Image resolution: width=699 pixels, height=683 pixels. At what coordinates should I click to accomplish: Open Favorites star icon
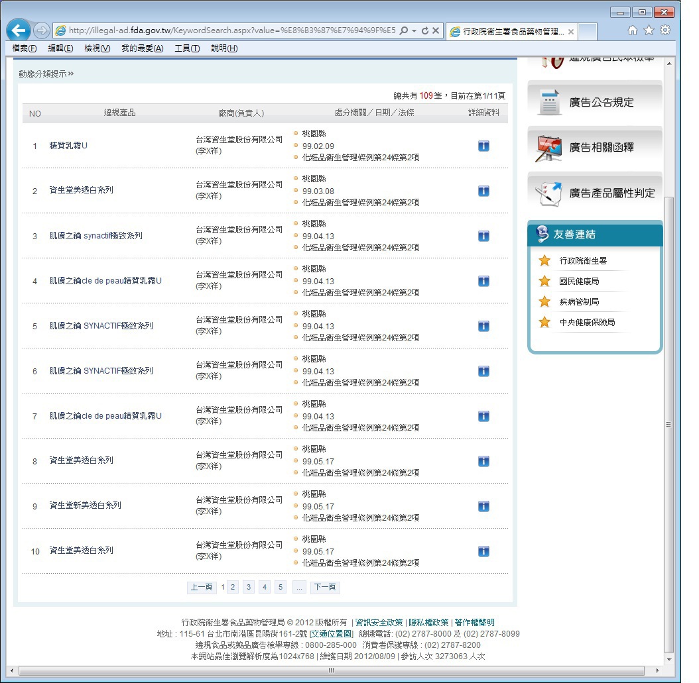649,30
